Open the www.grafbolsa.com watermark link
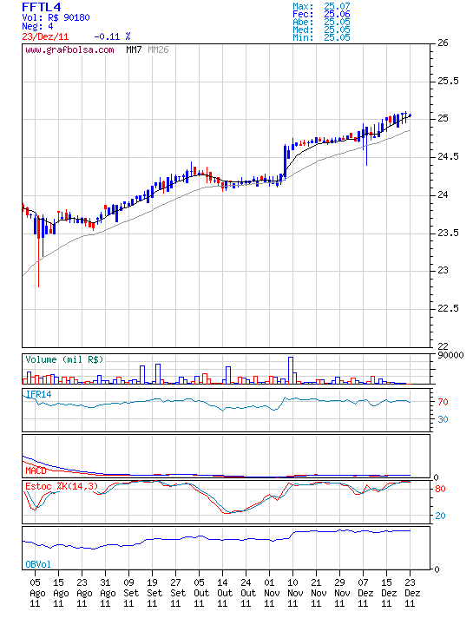Viewport: 473px width, 625px height. click(x=69, y=50)
